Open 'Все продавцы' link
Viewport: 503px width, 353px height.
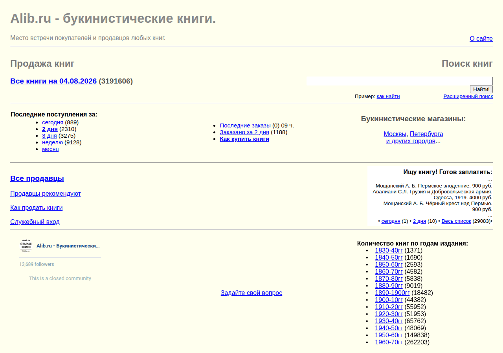37,178
